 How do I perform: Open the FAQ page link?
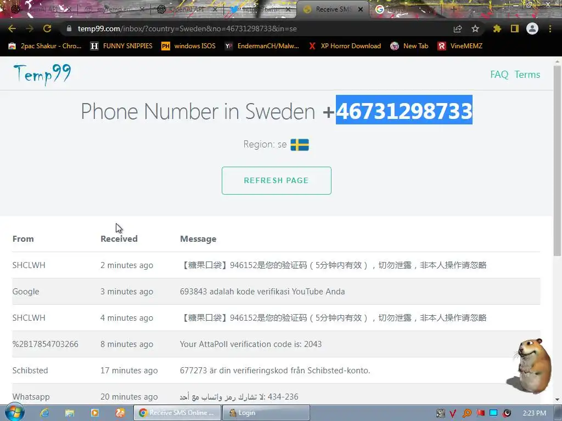point(499,75)
